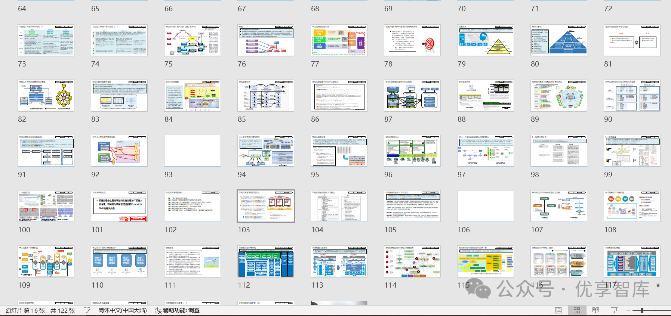Select slide 90 thumbnail
The image size is (671, 316).
[632, 96]
